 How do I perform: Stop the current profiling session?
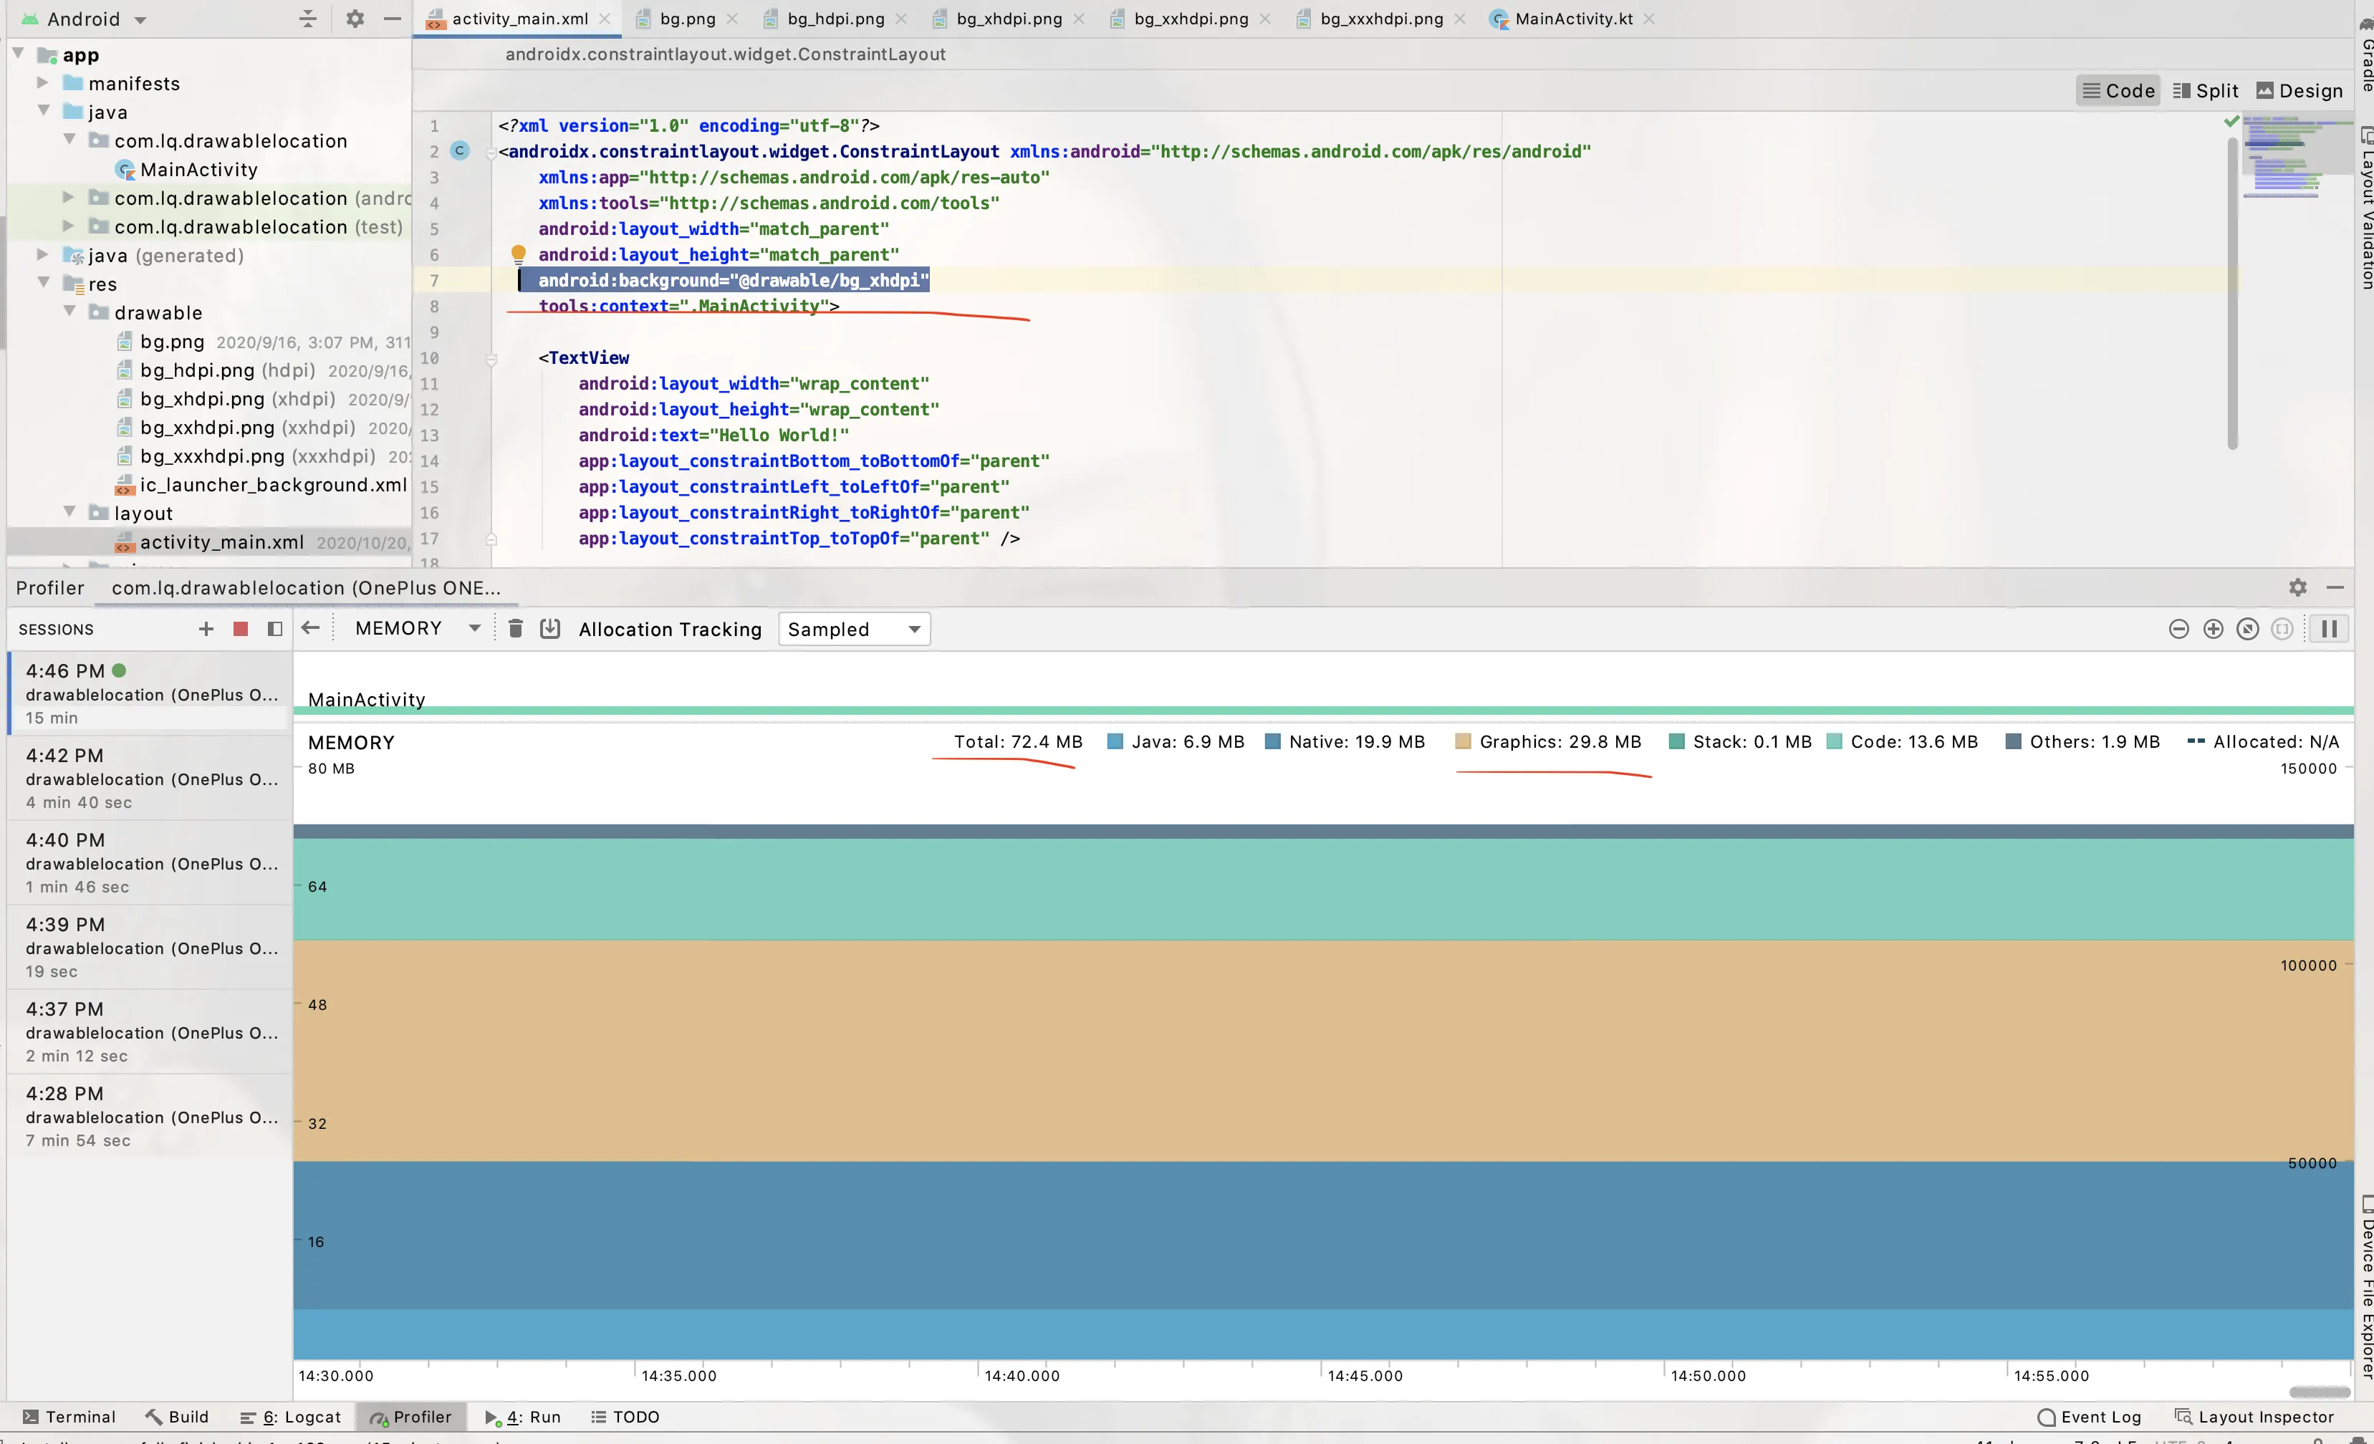241,629
